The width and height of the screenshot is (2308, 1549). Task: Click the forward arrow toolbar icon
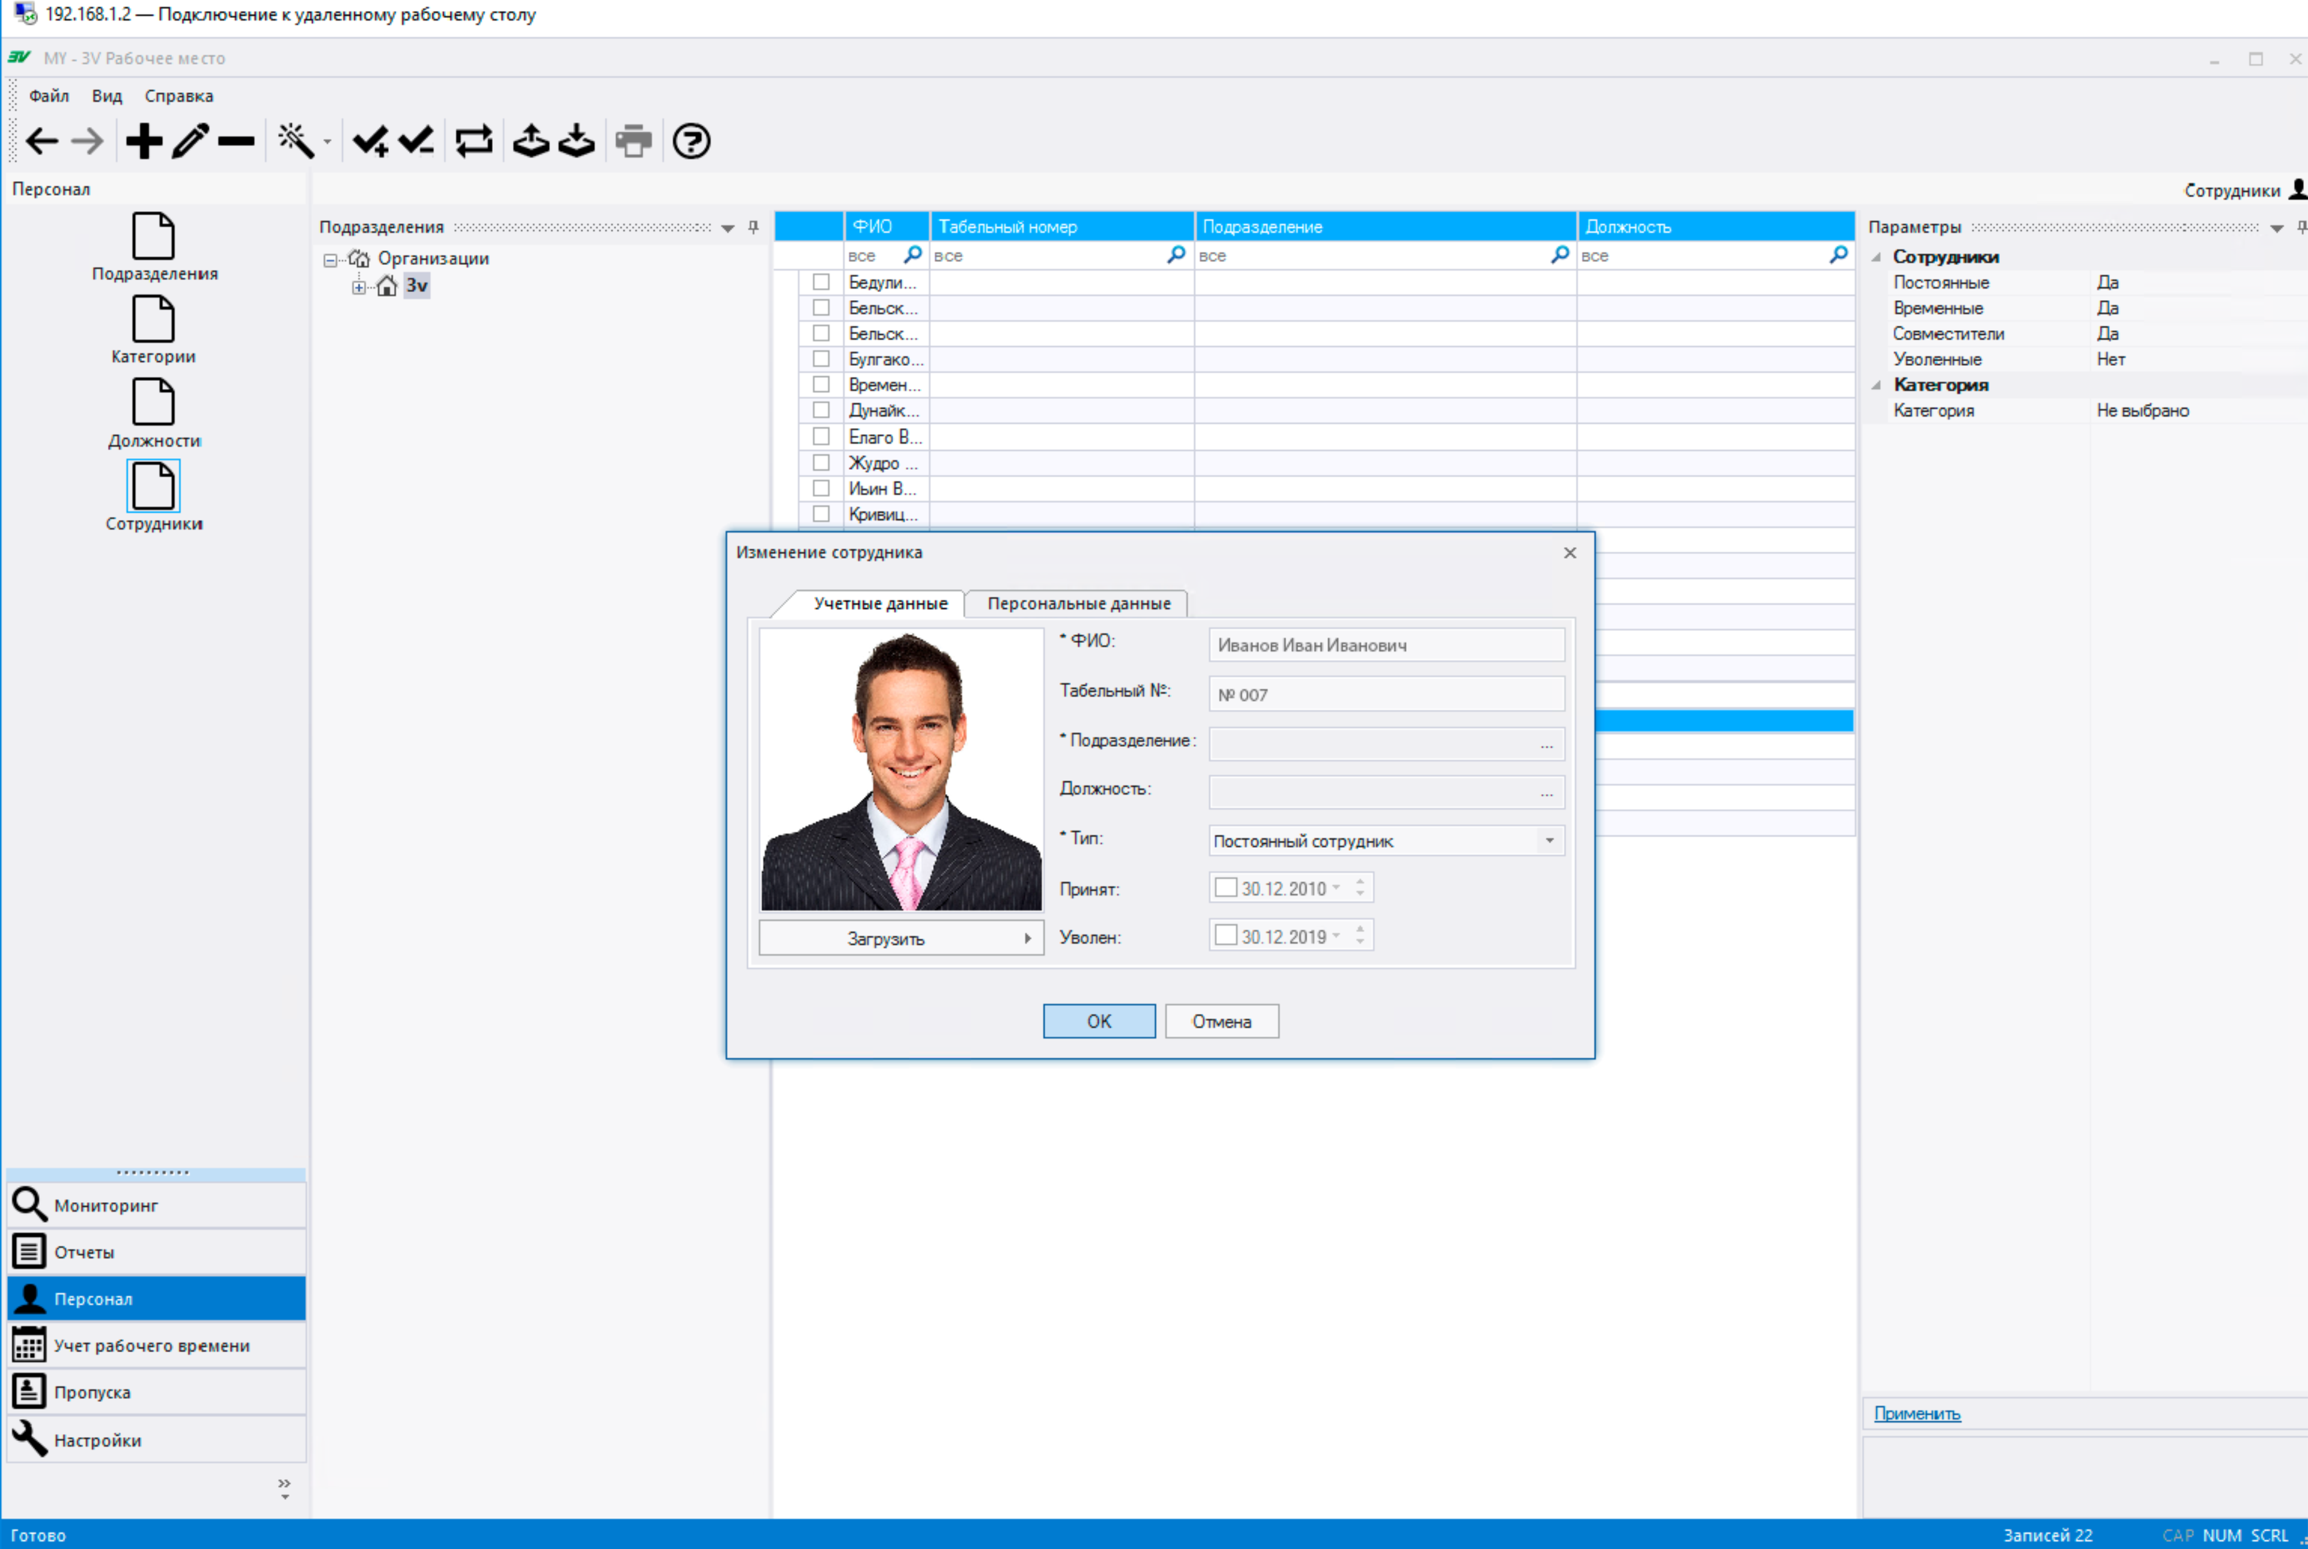click(x=87, y=141)
